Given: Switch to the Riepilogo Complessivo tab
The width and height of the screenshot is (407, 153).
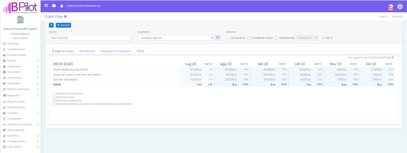Looking at the screenshot, I should 116,51.
